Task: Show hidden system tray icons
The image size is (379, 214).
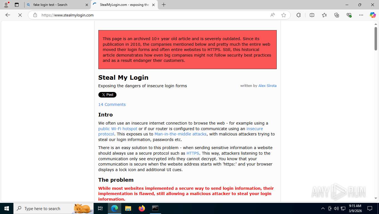Action: click(x=323, y=208)
